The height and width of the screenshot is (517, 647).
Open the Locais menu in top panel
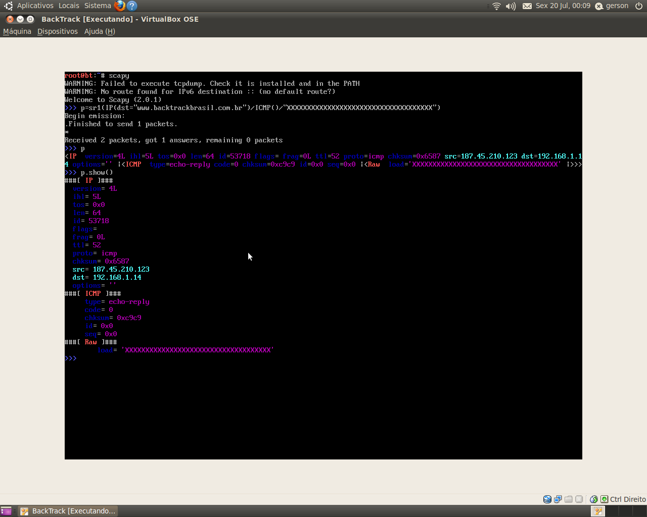pos(69,6)
